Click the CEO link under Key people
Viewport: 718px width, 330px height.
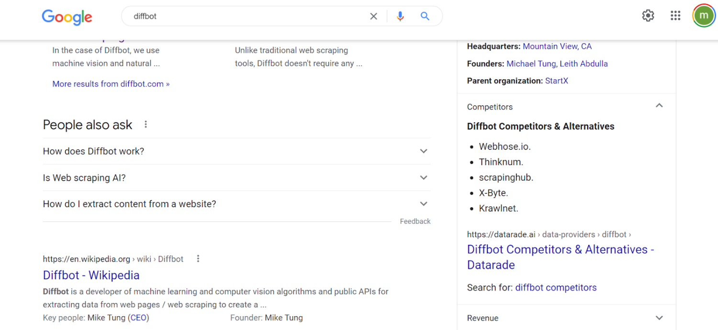click(x=138, y=318)
